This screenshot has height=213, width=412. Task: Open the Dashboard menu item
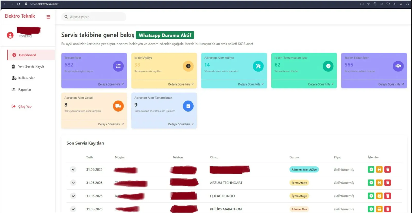[x=31, y=55]
